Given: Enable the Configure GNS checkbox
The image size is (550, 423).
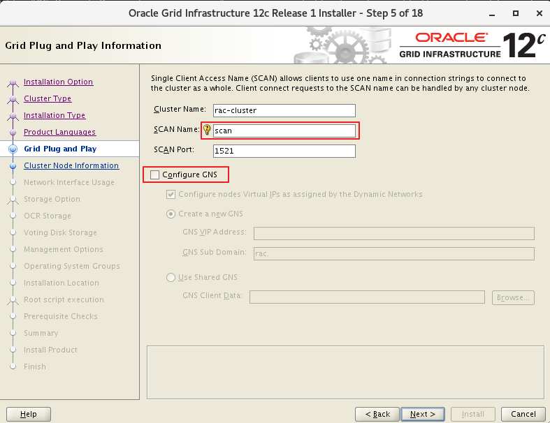Looking at the screenshot, I should point(154,175).
